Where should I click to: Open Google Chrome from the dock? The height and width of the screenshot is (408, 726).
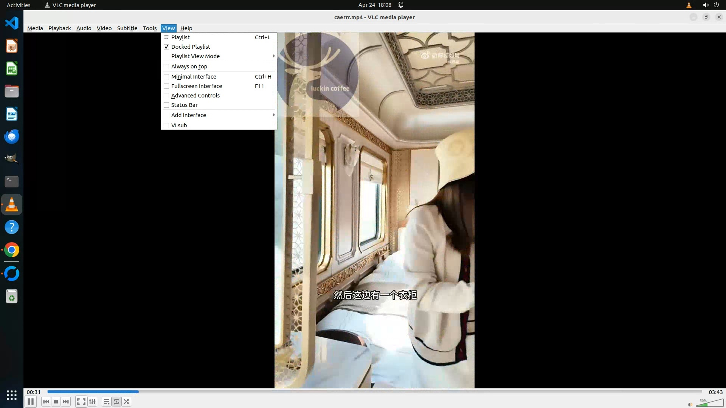[x=12, y=250]
